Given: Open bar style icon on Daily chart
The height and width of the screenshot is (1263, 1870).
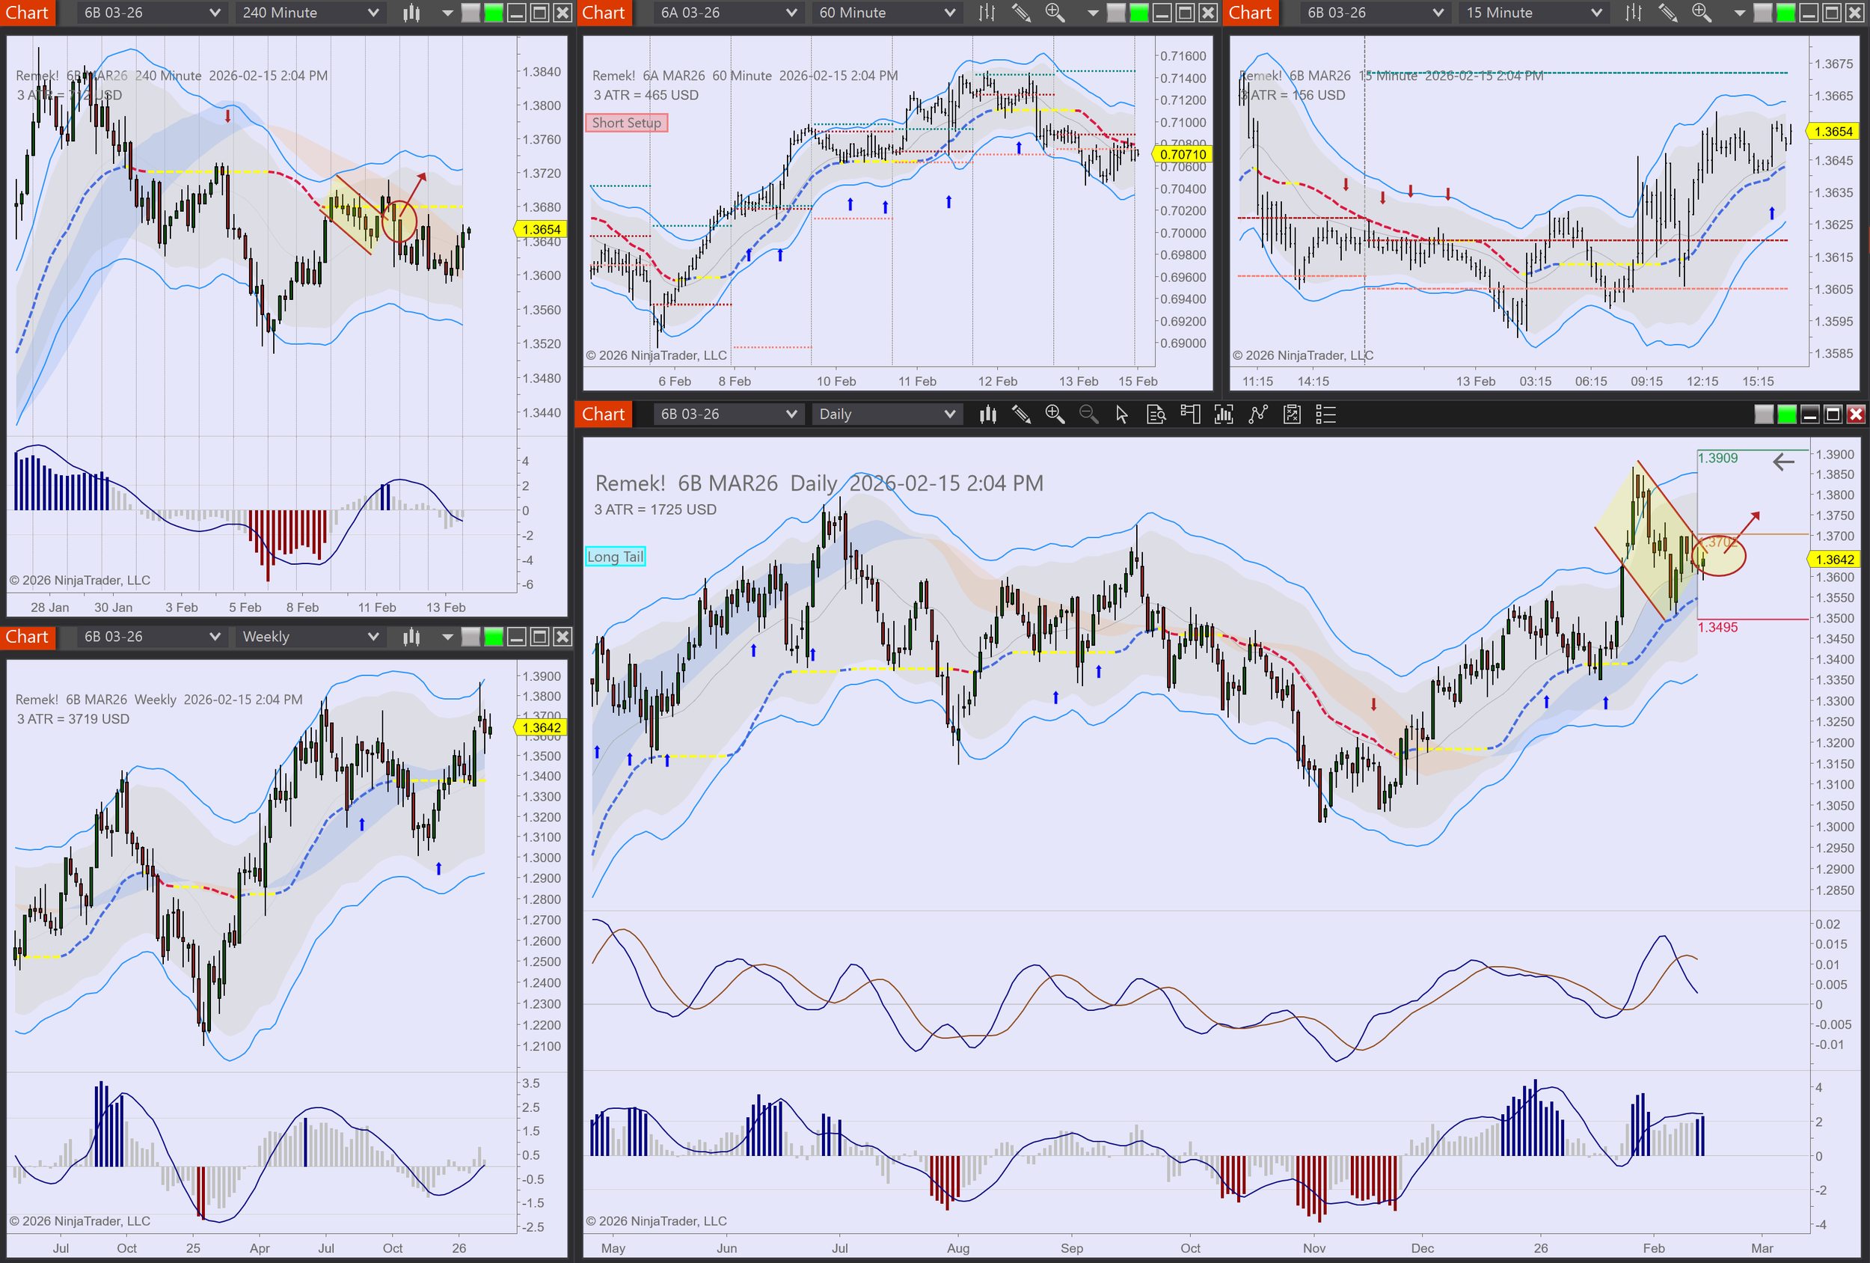Looking at the screenshot, I should [987, 415].
